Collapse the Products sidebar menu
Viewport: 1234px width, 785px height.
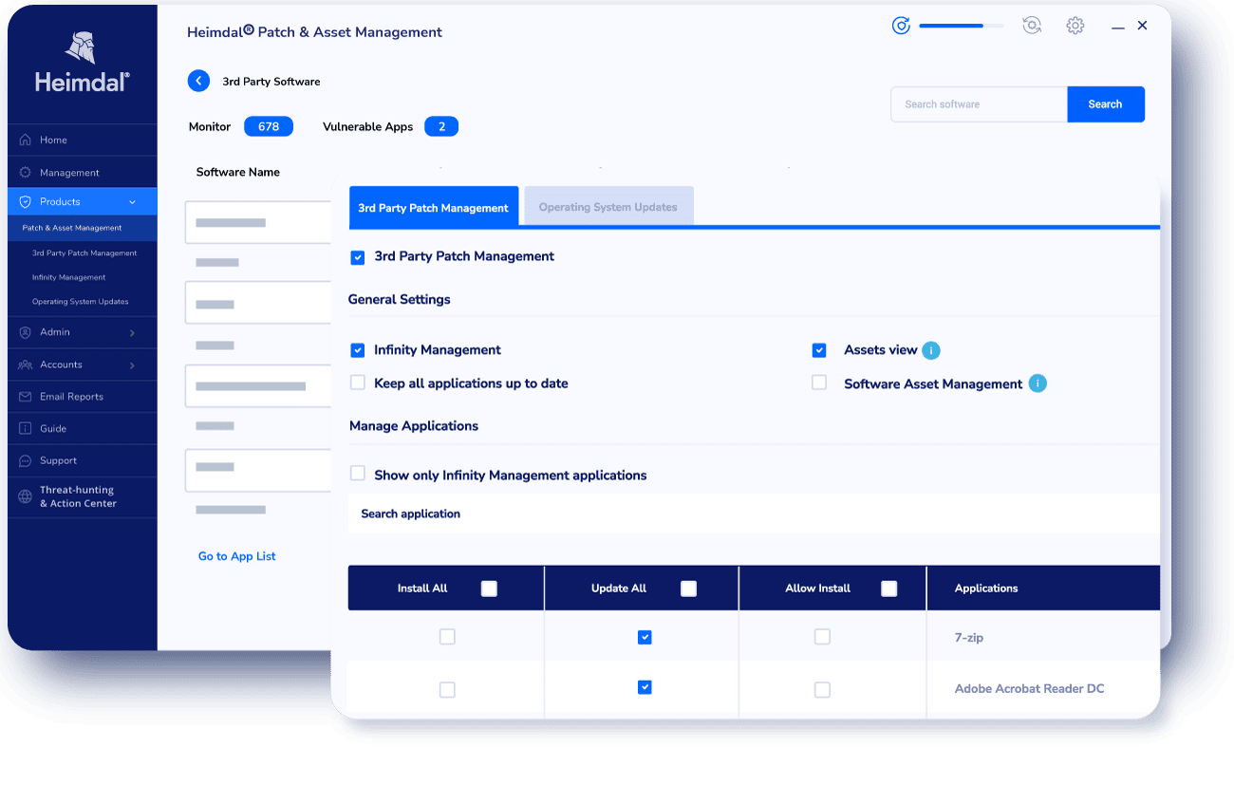pyautogui.click(x=132, y=202)
